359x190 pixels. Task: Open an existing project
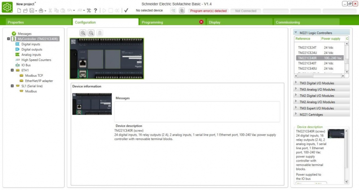pos(26,10)
